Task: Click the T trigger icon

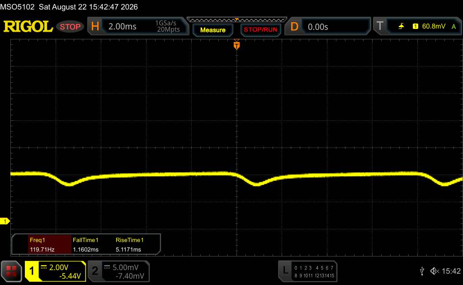Action: pos(380,26)
